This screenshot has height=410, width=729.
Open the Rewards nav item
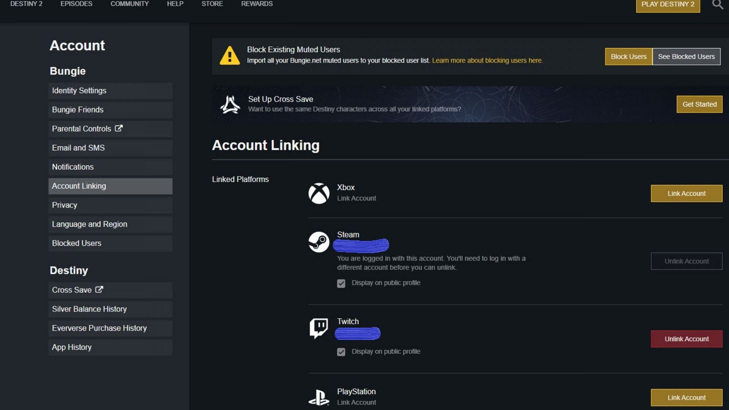(257, 4)
